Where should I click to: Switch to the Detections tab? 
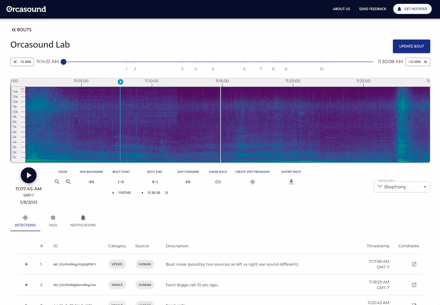pos(25,221)
